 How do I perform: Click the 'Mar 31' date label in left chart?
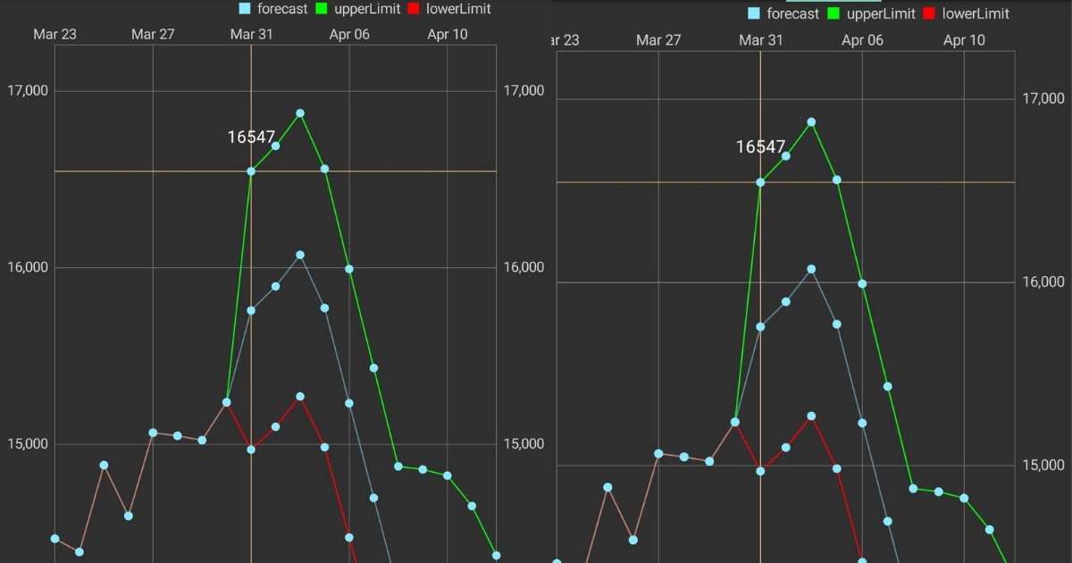point(251,34)
